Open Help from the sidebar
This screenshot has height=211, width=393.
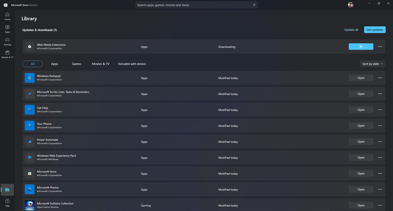(x=7, y=203)
